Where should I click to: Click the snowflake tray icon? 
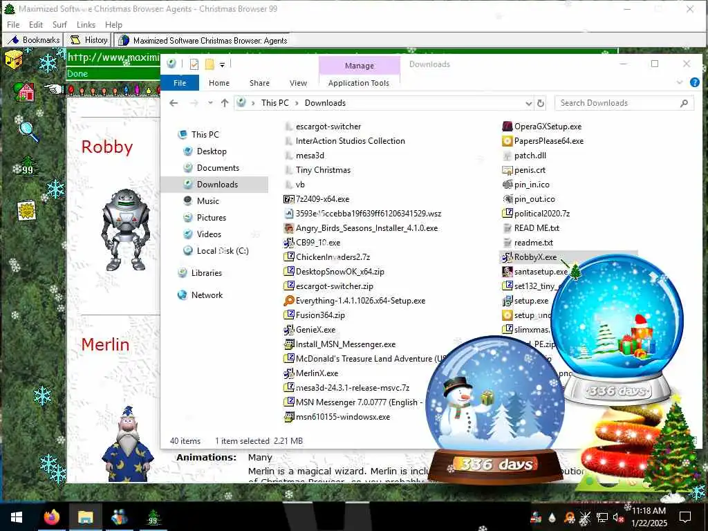585,517
